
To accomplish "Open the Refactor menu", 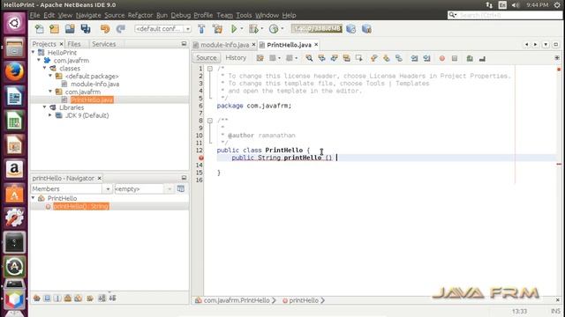I will [140, 15].
